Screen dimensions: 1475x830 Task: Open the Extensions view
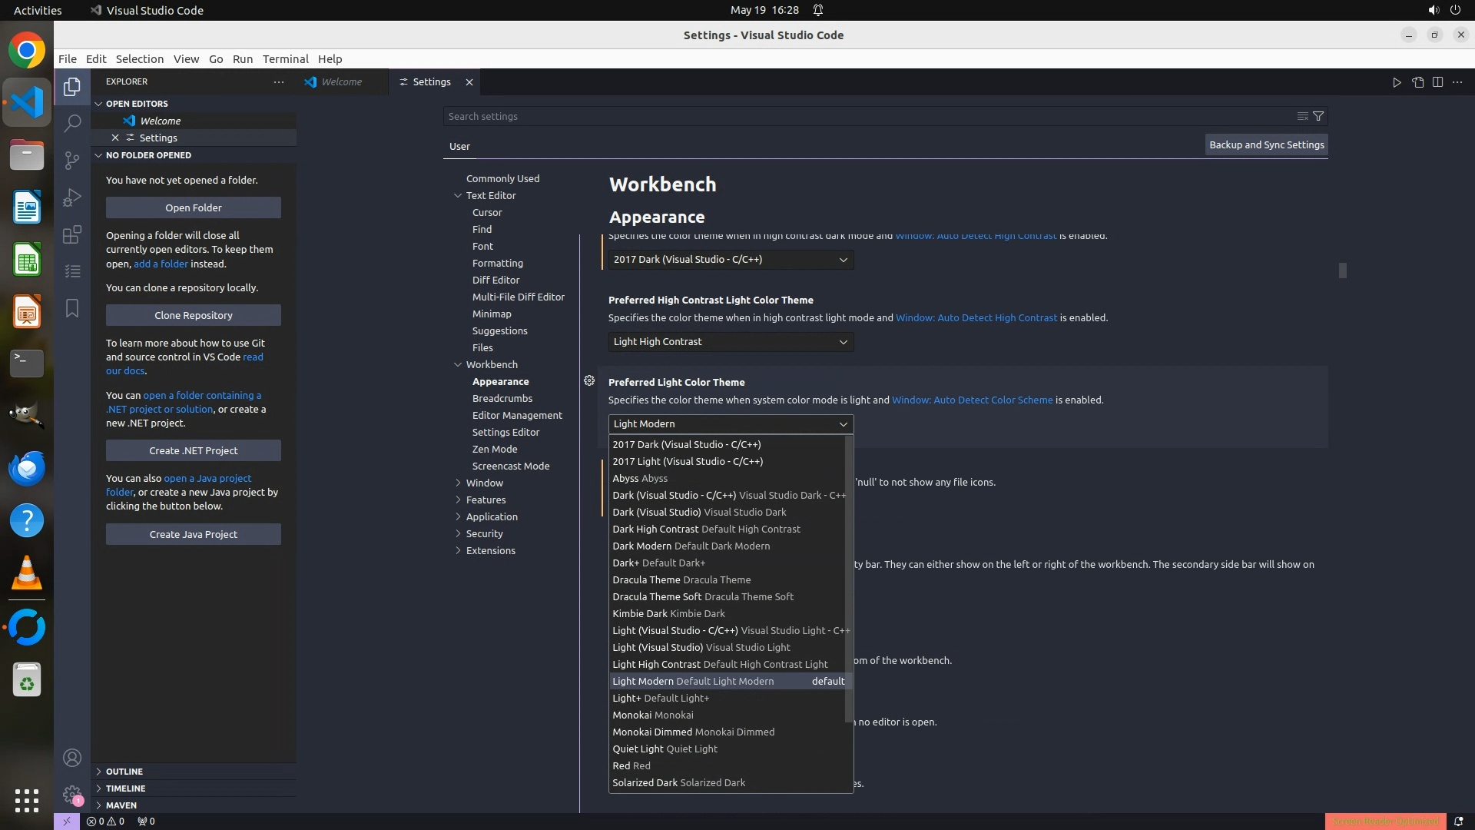click(x=72, y=234)
